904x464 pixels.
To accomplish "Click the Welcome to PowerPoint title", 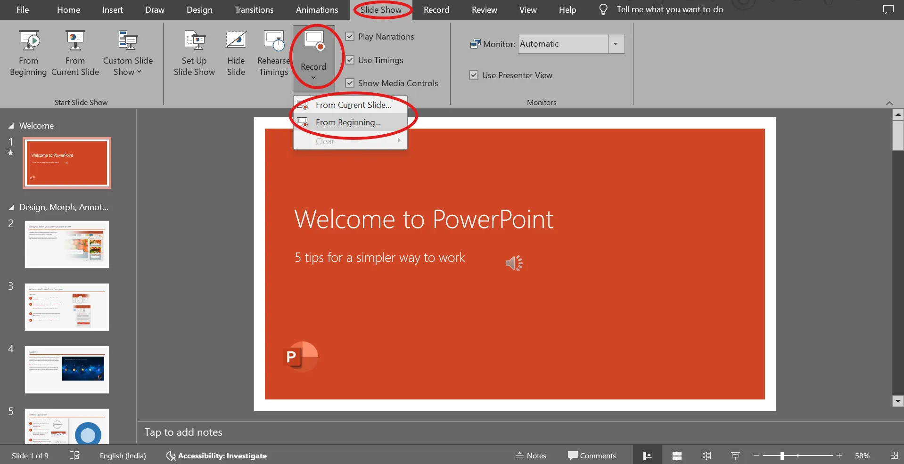I will pos(424,220).
